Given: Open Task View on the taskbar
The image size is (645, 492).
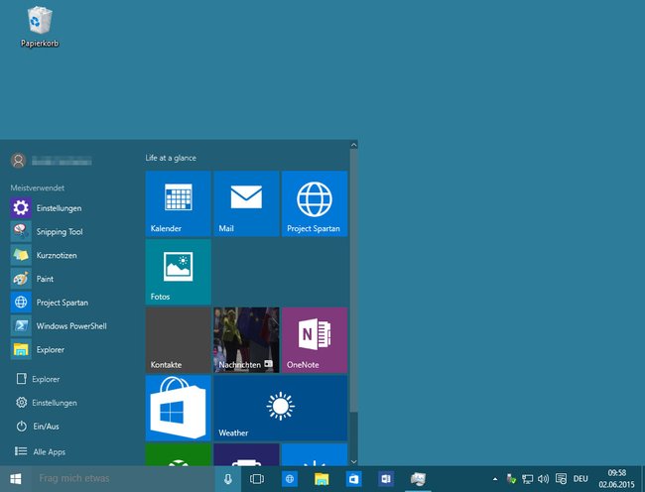Looking at the screenshot, I should pos(257,479).
